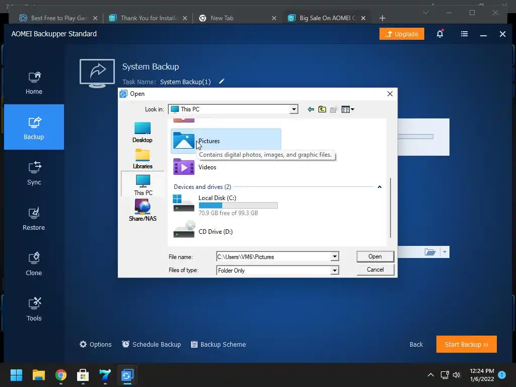Click the Local Disk C usage bar
The width and height of the screenshot is (516, 387).
tap(238, 206)
